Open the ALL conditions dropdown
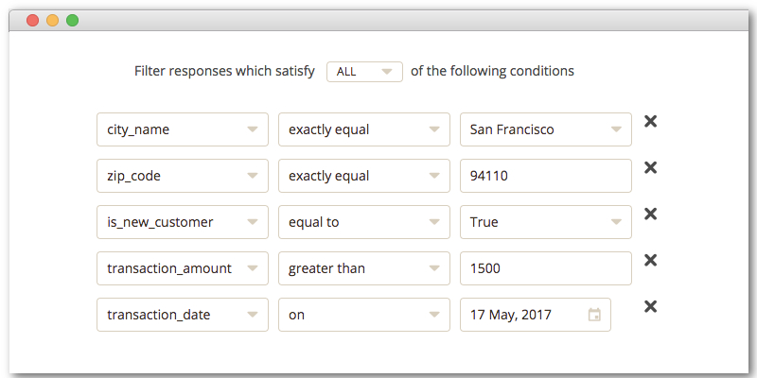 [364, 72]
